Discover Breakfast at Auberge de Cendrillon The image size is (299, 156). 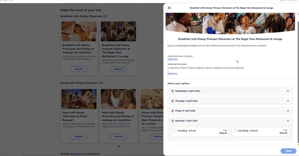[79, 69]
